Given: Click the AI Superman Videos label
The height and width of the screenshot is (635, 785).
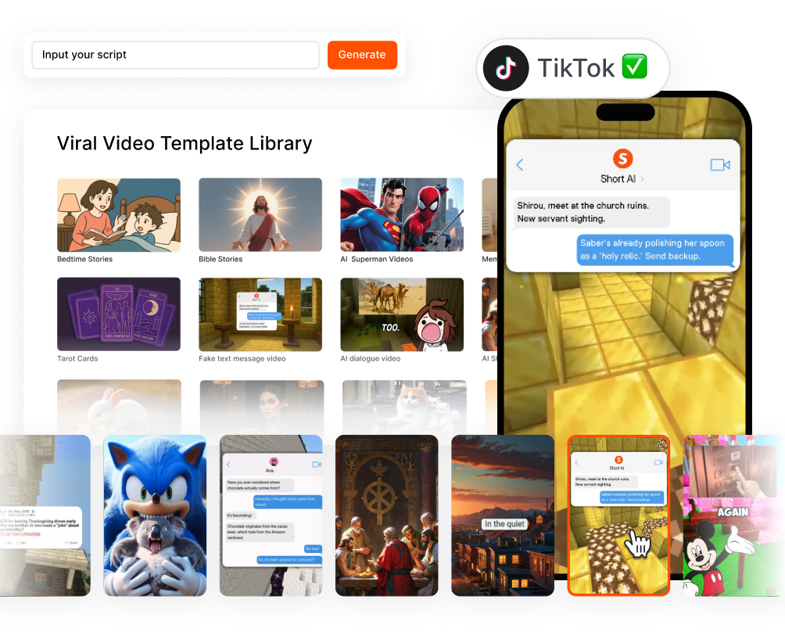Looking at the screenshot, I should click(377, 259).
